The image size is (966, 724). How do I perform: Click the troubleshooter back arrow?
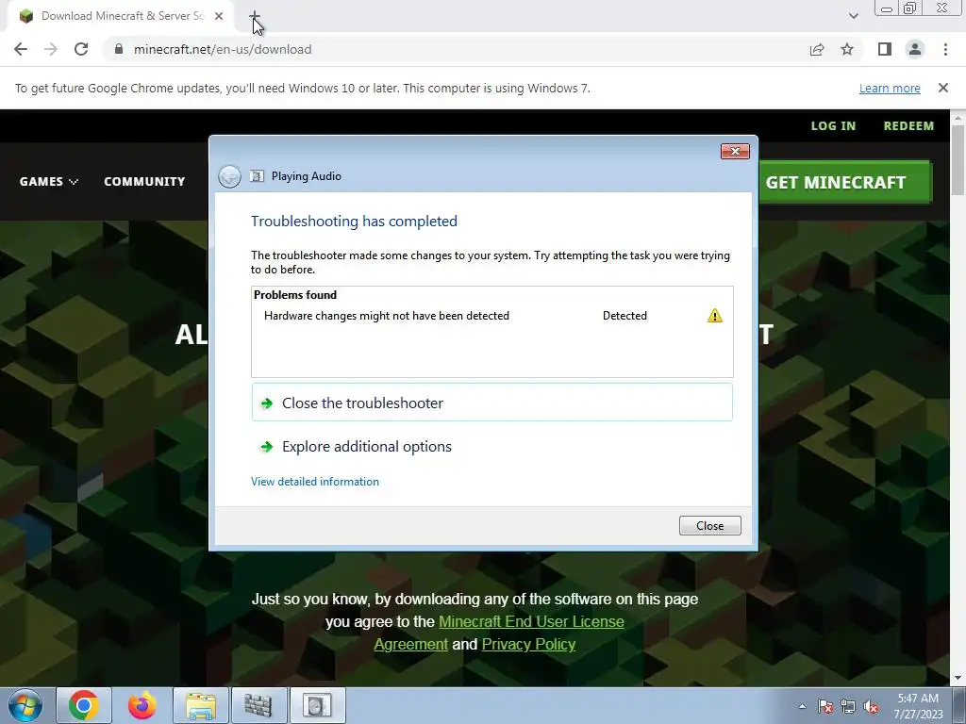click(230, 176)
